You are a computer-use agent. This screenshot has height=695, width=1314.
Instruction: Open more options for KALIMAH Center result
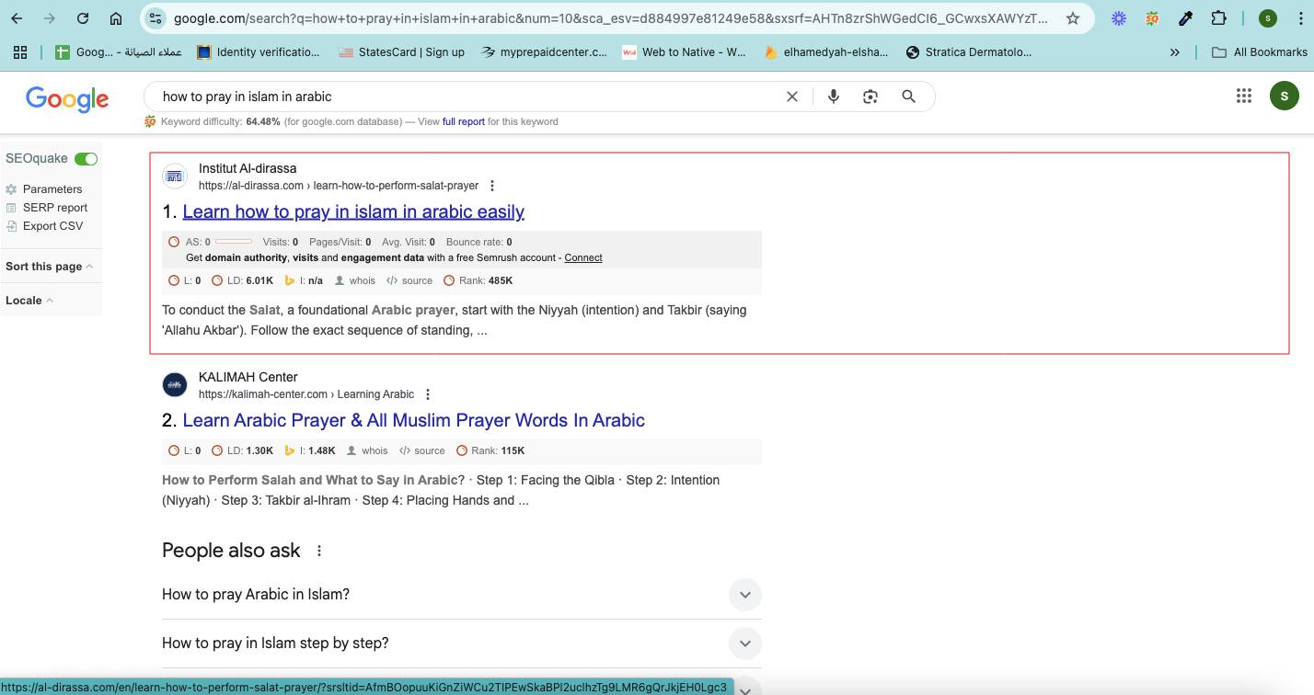428,394
